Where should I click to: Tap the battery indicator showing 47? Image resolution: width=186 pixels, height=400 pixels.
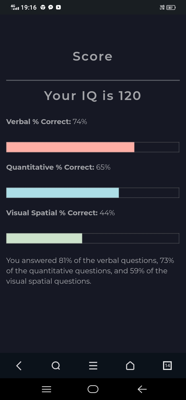coord(171,8)
